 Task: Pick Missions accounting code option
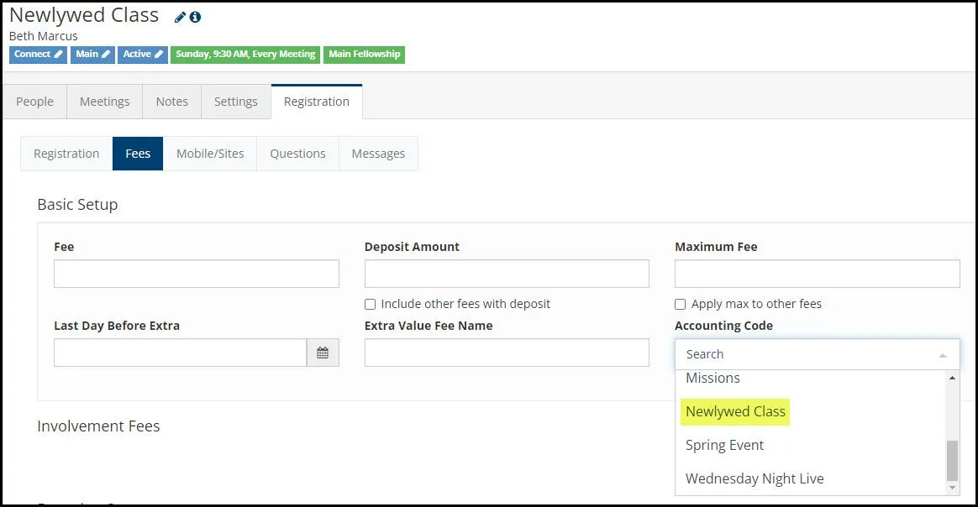point(712,378)
